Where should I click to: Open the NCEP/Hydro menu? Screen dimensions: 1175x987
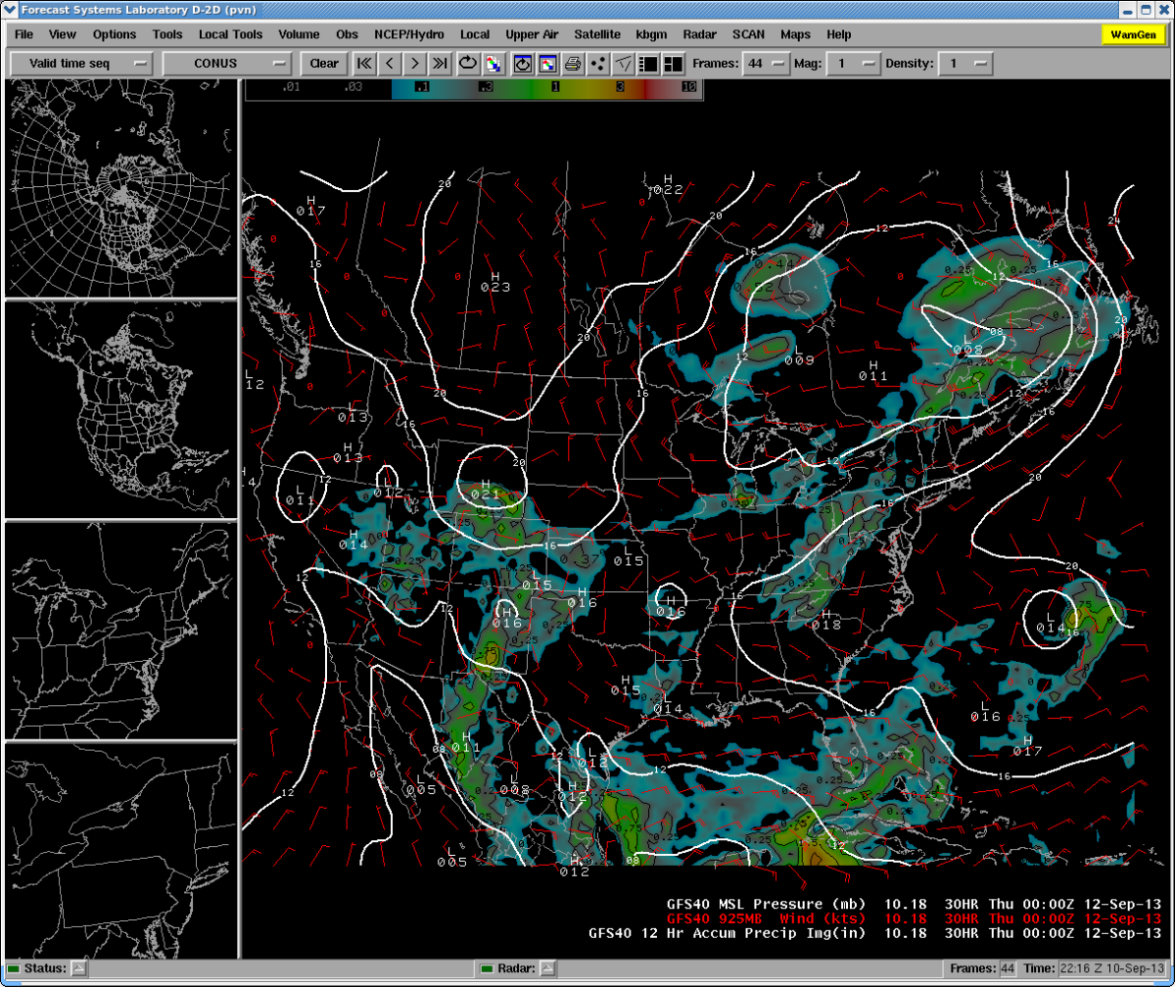(x=408, y=34)
